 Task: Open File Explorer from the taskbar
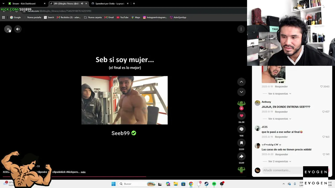point(175,184)
